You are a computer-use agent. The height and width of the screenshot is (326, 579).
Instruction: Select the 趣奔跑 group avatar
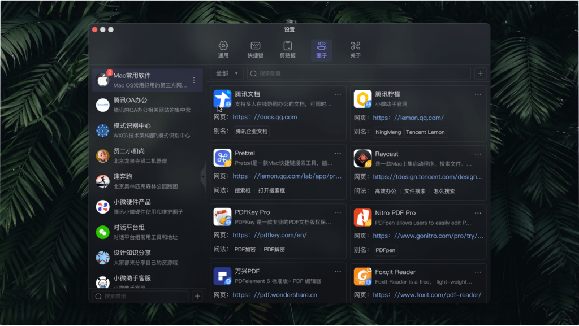(x=103, y=181)
